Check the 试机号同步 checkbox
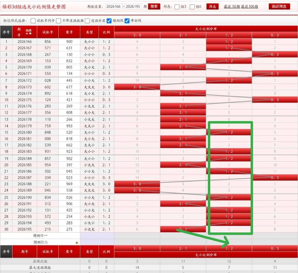The height and width of the screenshot is (273, 298). [33, 21]
